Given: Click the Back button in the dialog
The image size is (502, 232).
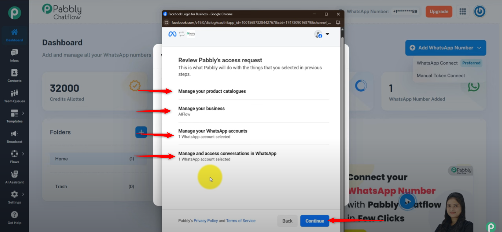Looking at the screenshot, I should coord(287,221).
